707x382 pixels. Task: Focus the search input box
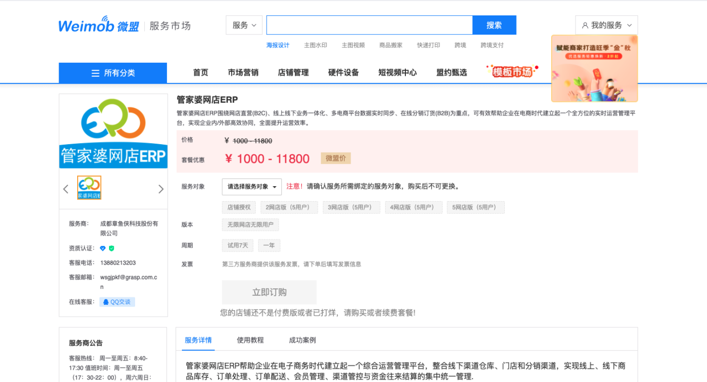pos(370,25)
